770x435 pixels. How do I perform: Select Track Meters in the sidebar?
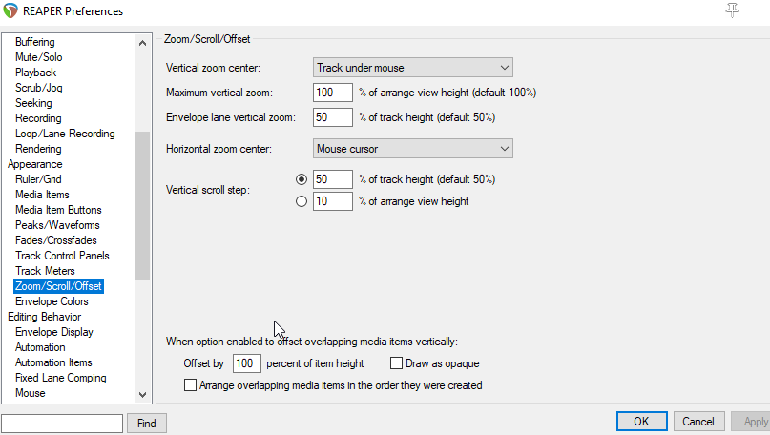point(46,271)
